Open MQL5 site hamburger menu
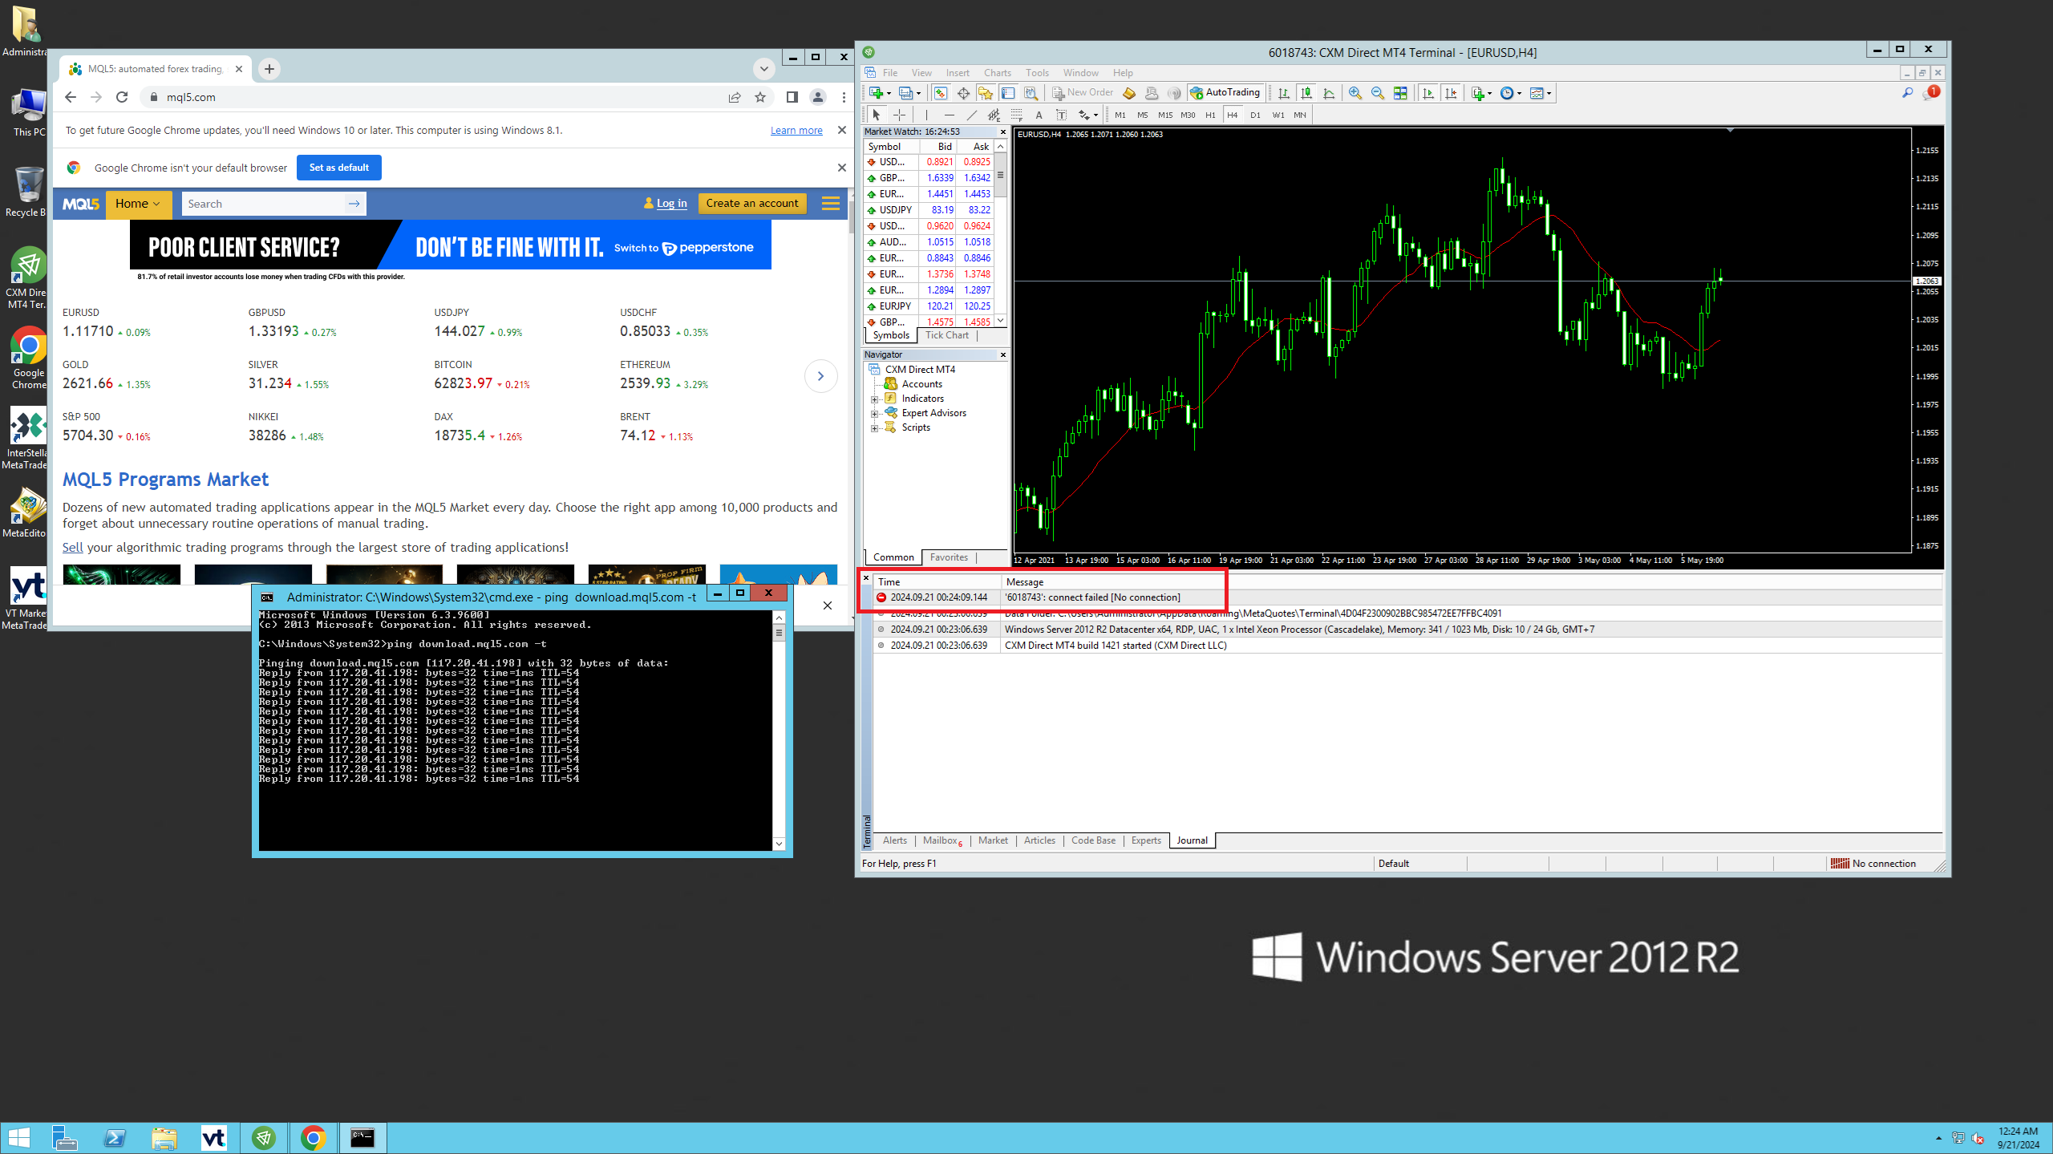2053x1154 pixels. point(831,204)
